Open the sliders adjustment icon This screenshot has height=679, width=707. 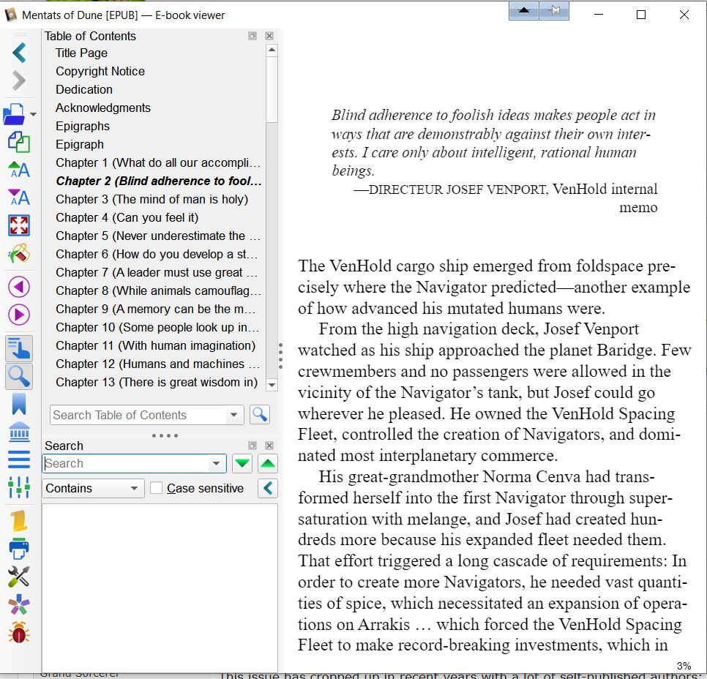[x=19, y=487]
